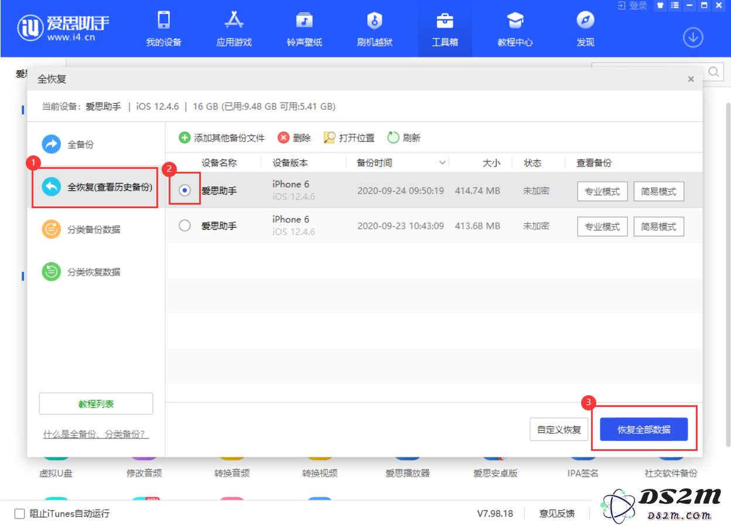Open the 我的设备 device section
The width and height of the screenshot is (731, 526).
click(163, 29)
